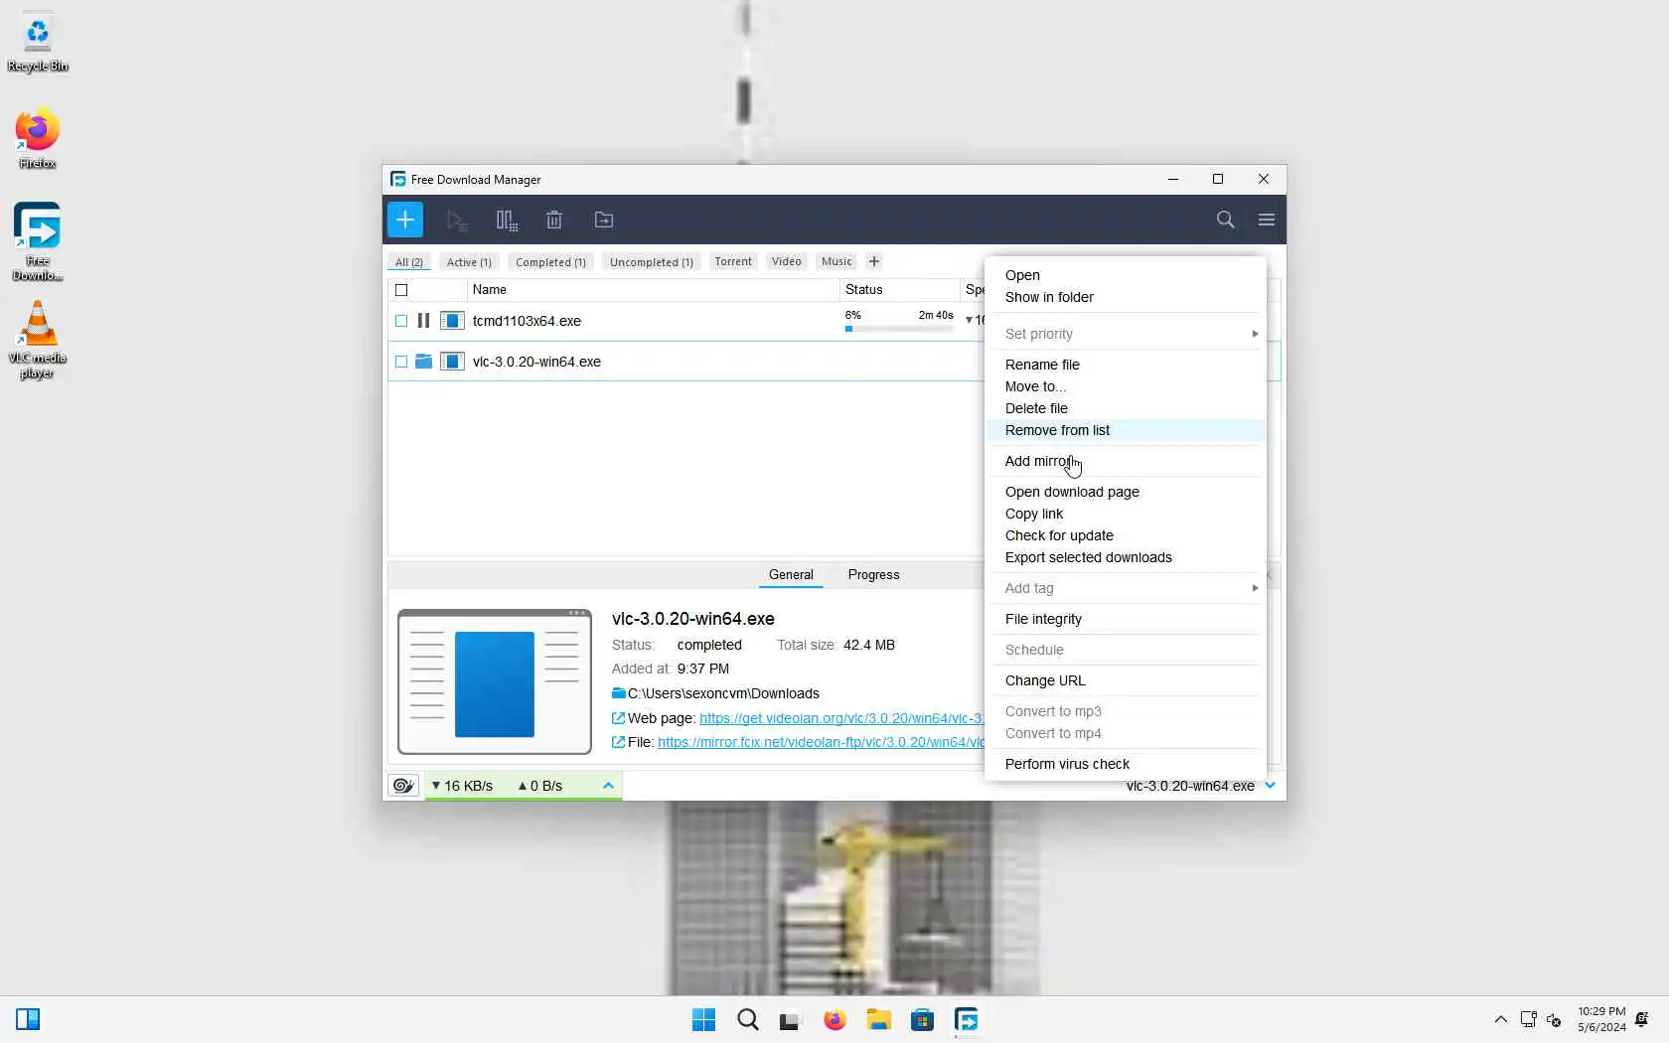Expand the Add tag submenu
Image resolution: width=1669 pixels, height=1043 pixels.
coord(1126,588)
